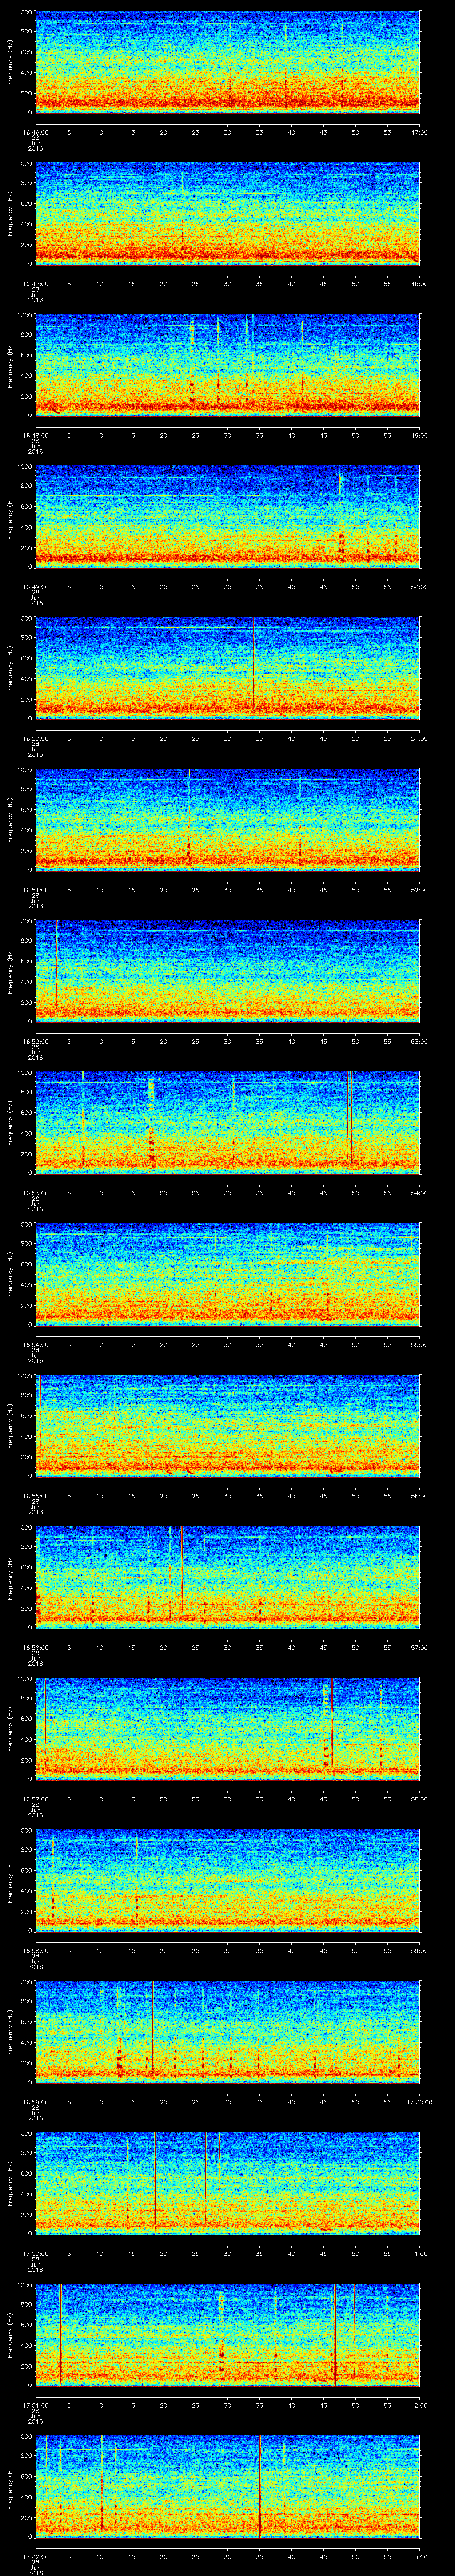
Task: Click the "16:48:00" start time label
Action: pos(35,435)
